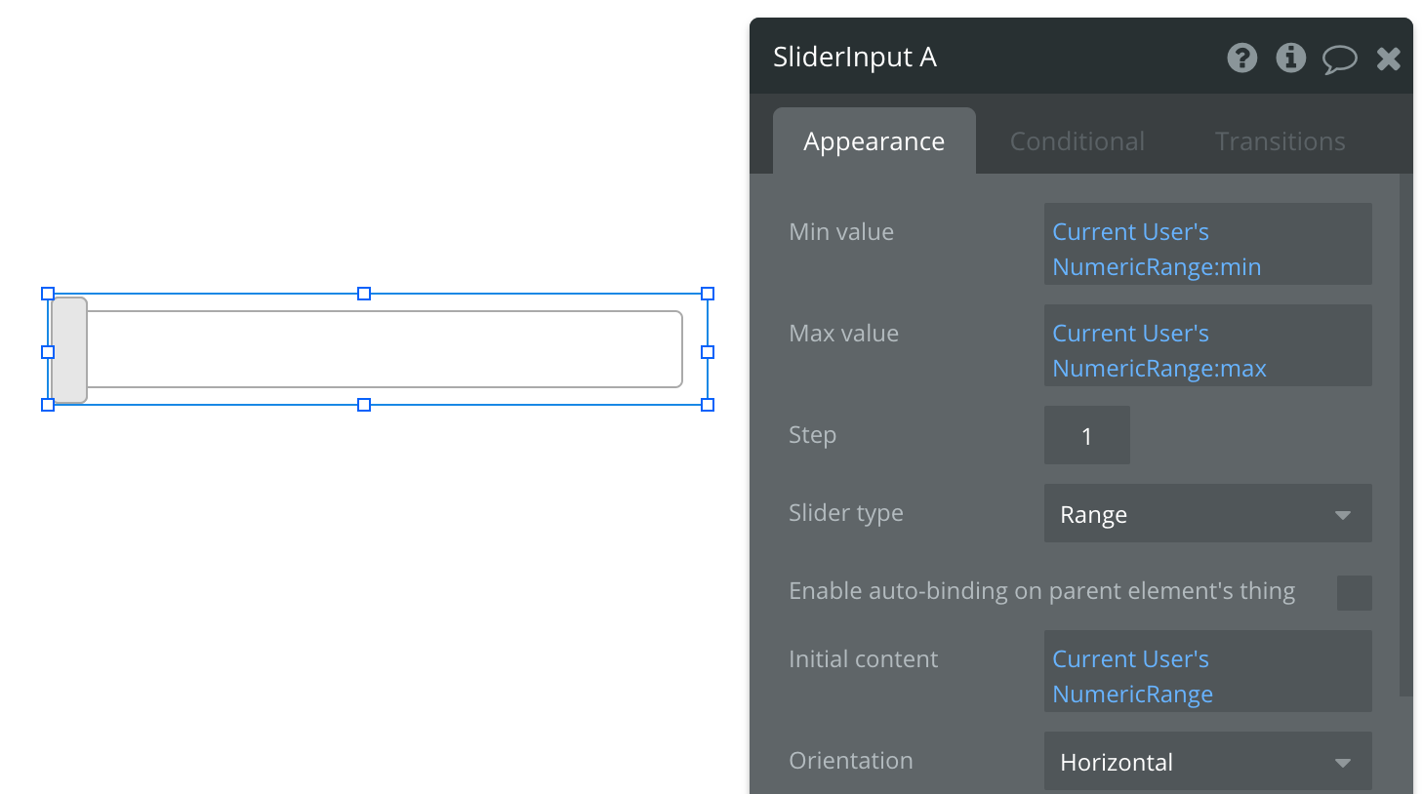1423x794 pixels.
Task: Switch to the Transitions tab
Action: (x=1280, y=142)
